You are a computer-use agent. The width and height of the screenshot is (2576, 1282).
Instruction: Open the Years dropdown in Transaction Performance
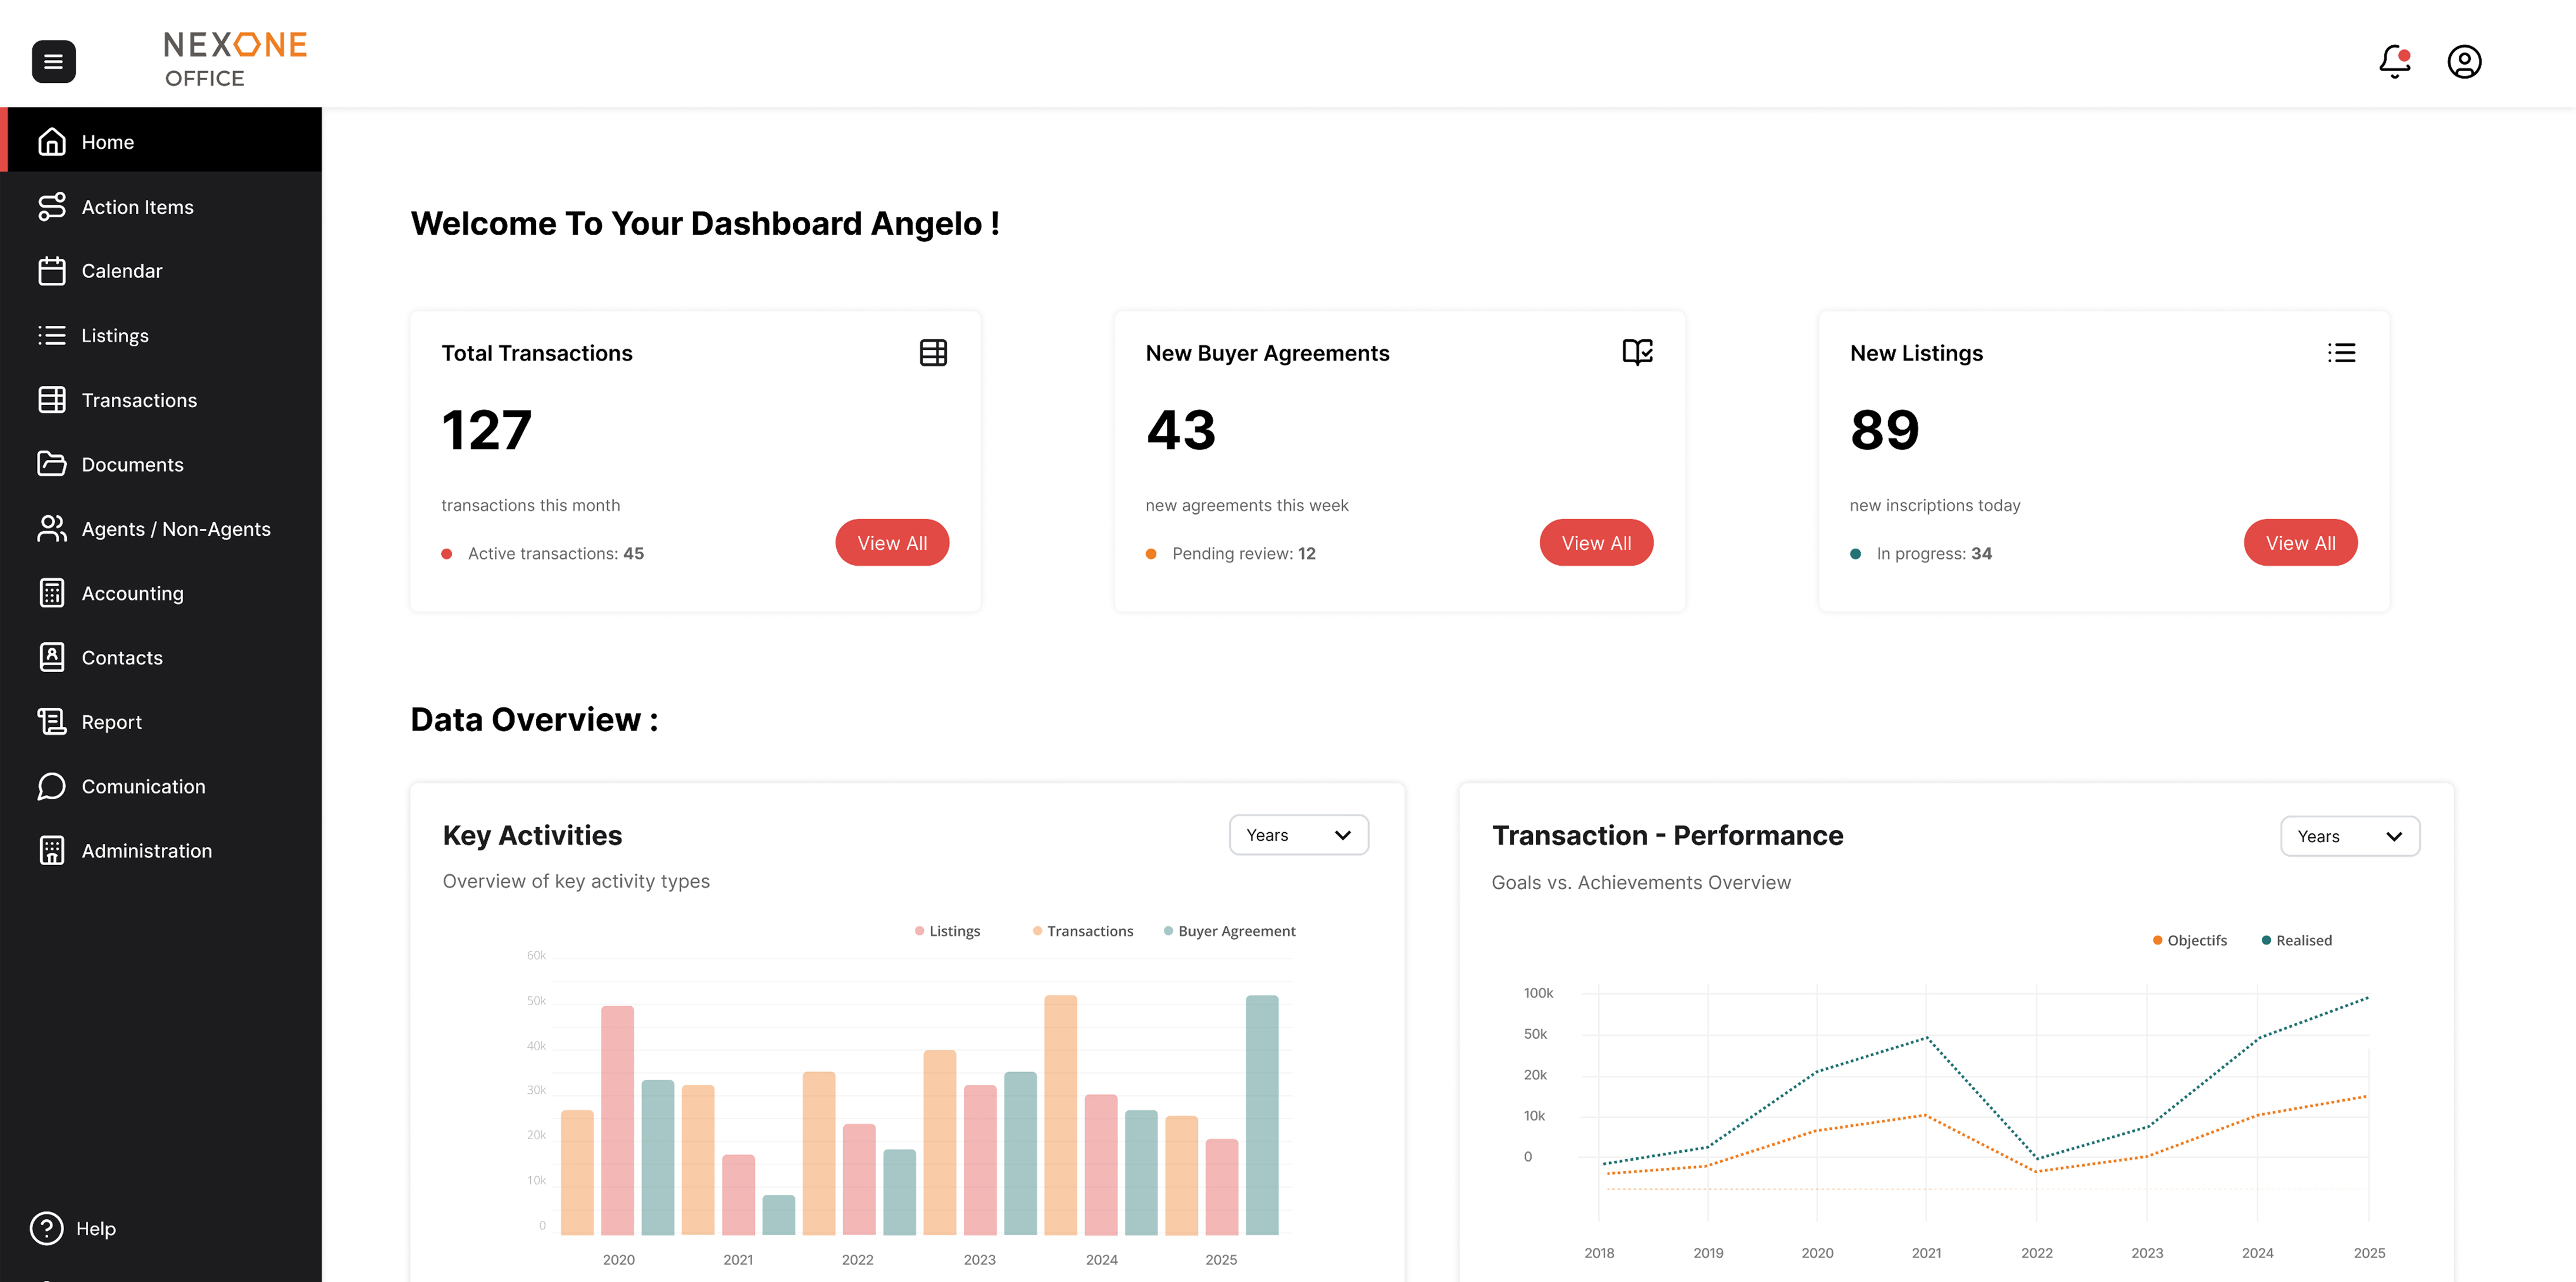[x=2349, y=836]
